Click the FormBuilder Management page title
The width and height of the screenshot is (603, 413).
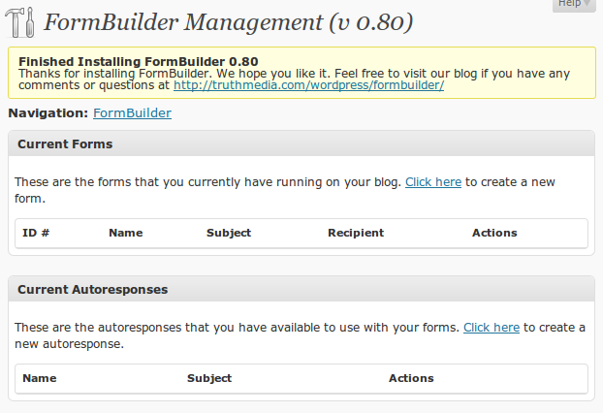(229, 22)
